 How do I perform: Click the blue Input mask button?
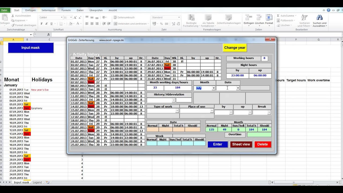pyautogui.click(x=31, y=48)
